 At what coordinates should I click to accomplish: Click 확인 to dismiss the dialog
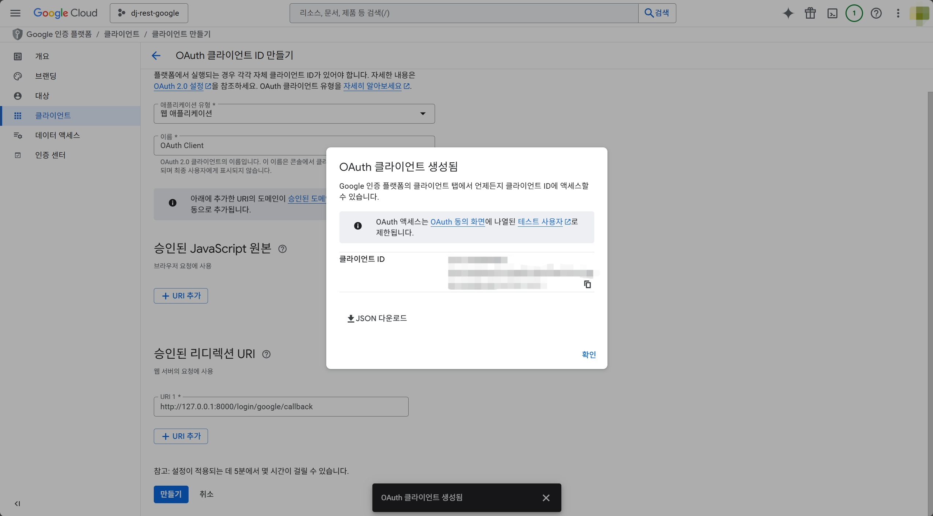(x=588, y=354)
